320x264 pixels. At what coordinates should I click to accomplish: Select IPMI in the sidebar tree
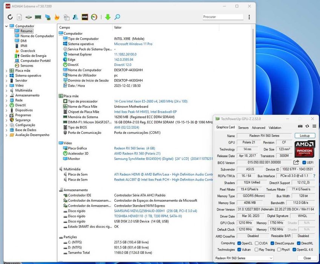24,46
